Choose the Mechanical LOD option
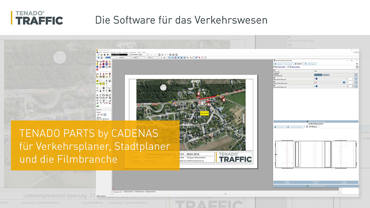The image size is (370, 208). pyautogui.click(x=318, y=75)
